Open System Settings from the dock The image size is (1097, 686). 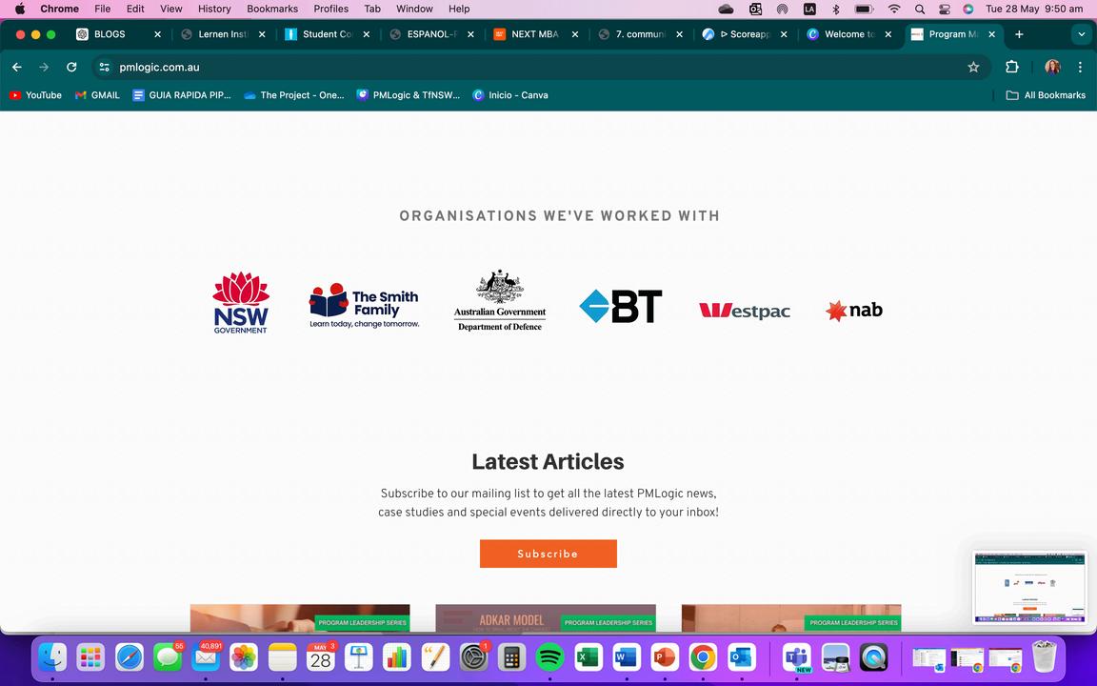click(473, 657)
